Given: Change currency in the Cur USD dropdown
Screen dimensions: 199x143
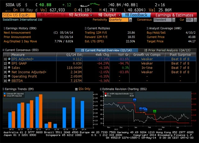Looking at the screenshot, I should [189, 20].
